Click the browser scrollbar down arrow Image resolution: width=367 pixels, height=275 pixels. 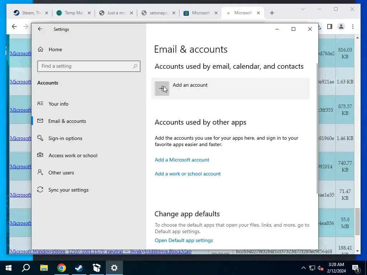[x=357, y=251]
